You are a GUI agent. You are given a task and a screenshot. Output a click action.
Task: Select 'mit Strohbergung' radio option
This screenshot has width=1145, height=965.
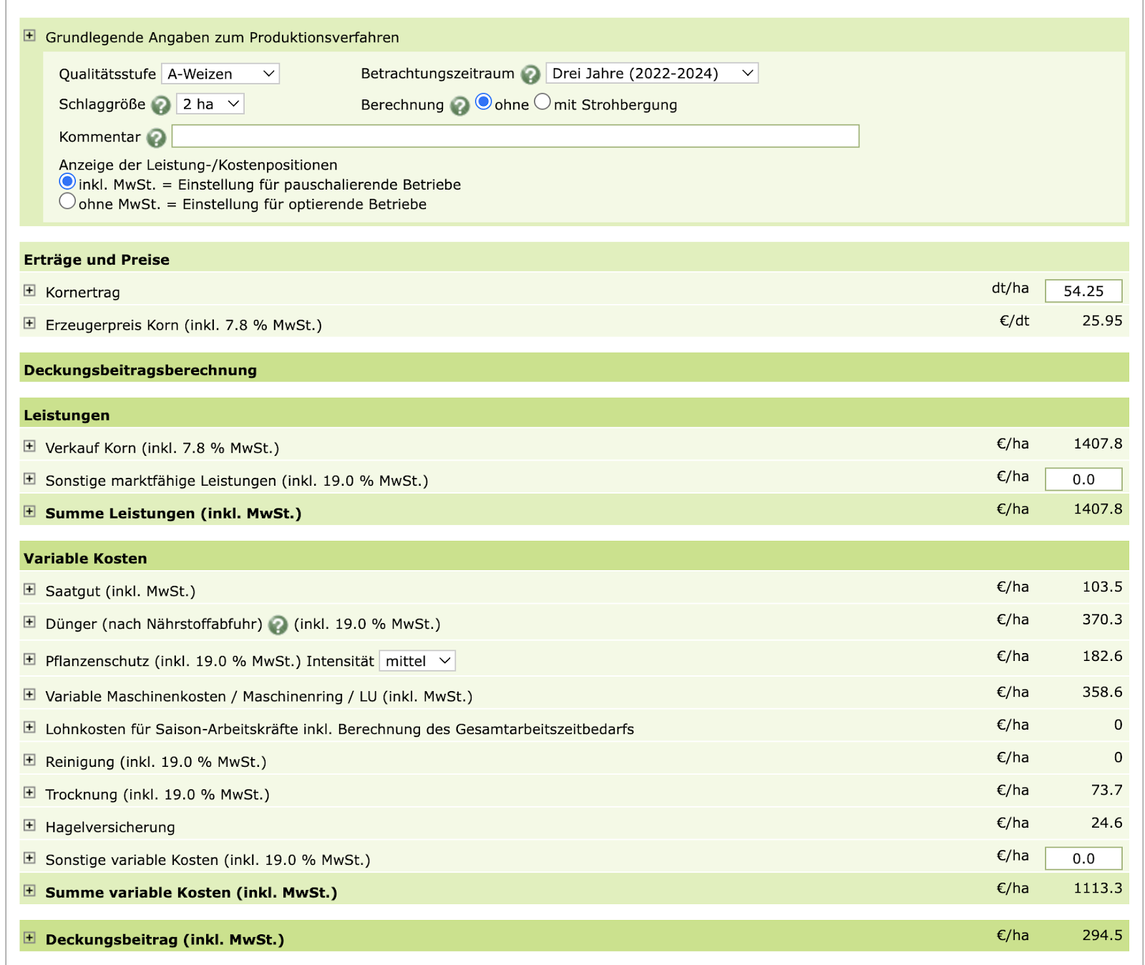[x=542, y=102]
